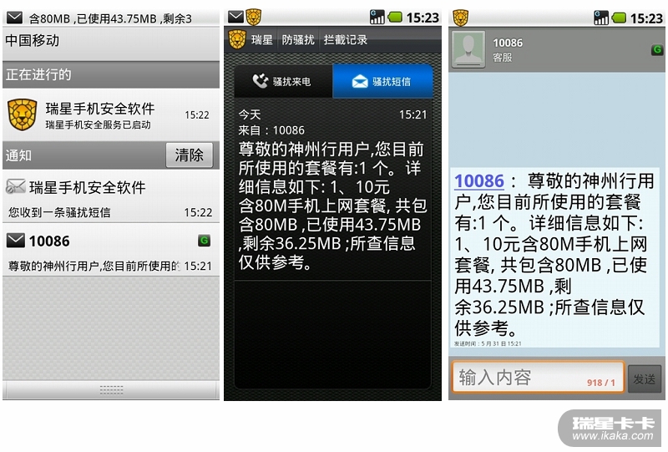
Task: Tap the envelope icon in middle status bar
Action: coord(235,17)
